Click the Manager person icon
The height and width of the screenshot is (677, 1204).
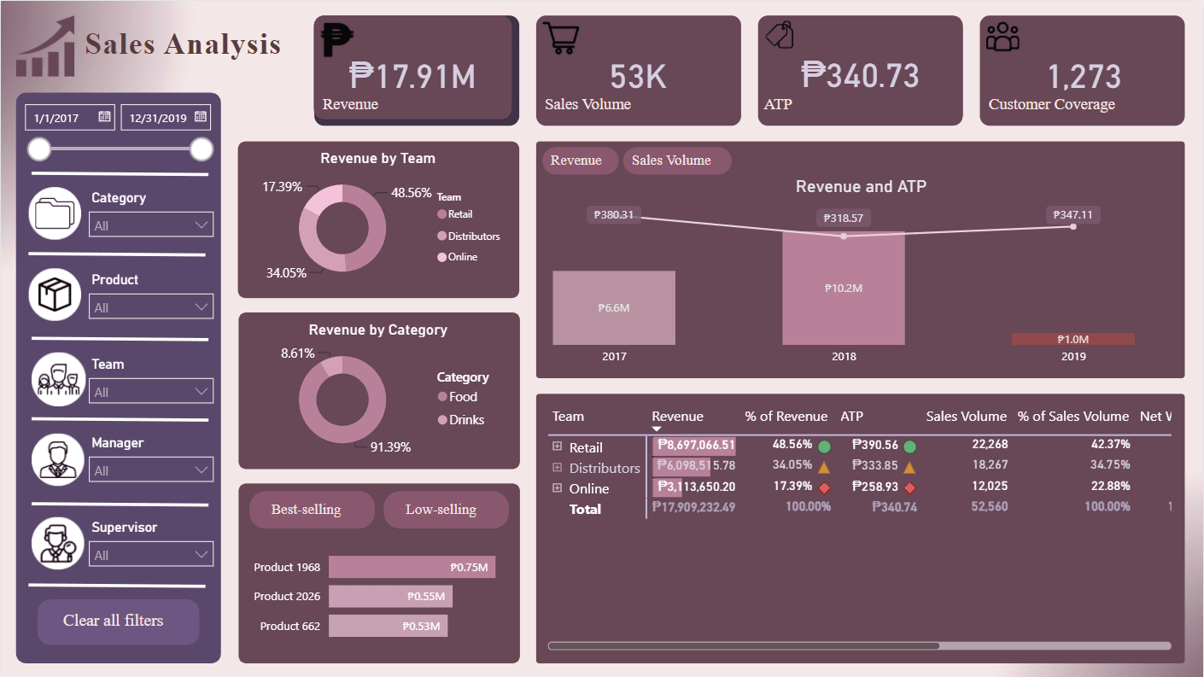58,459
